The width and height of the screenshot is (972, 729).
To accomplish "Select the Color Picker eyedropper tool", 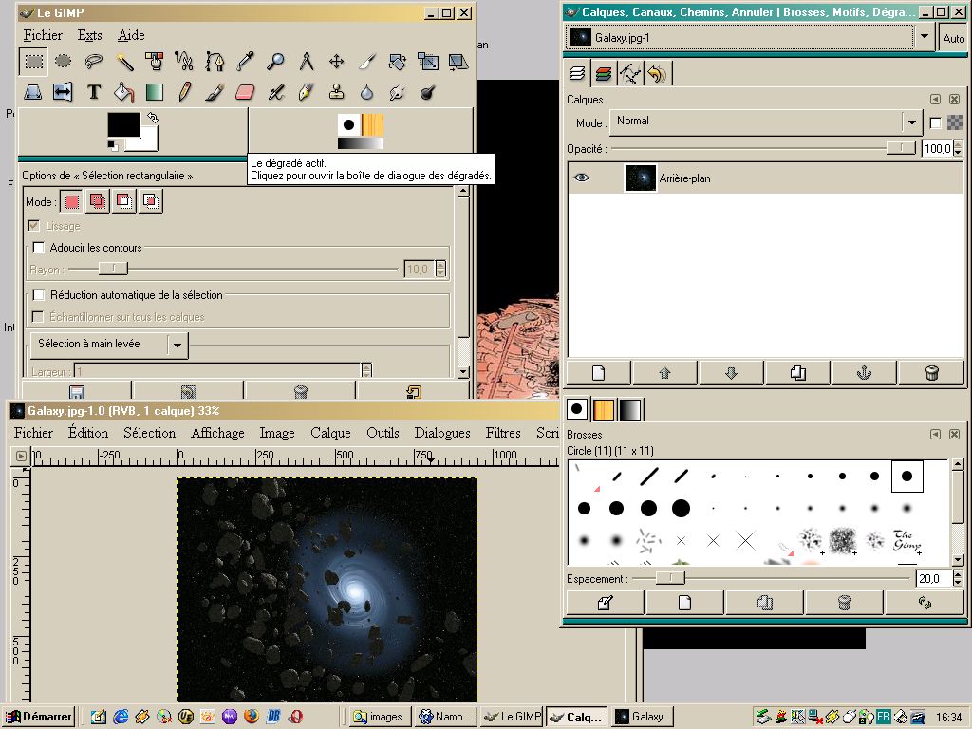I will 246,62.
